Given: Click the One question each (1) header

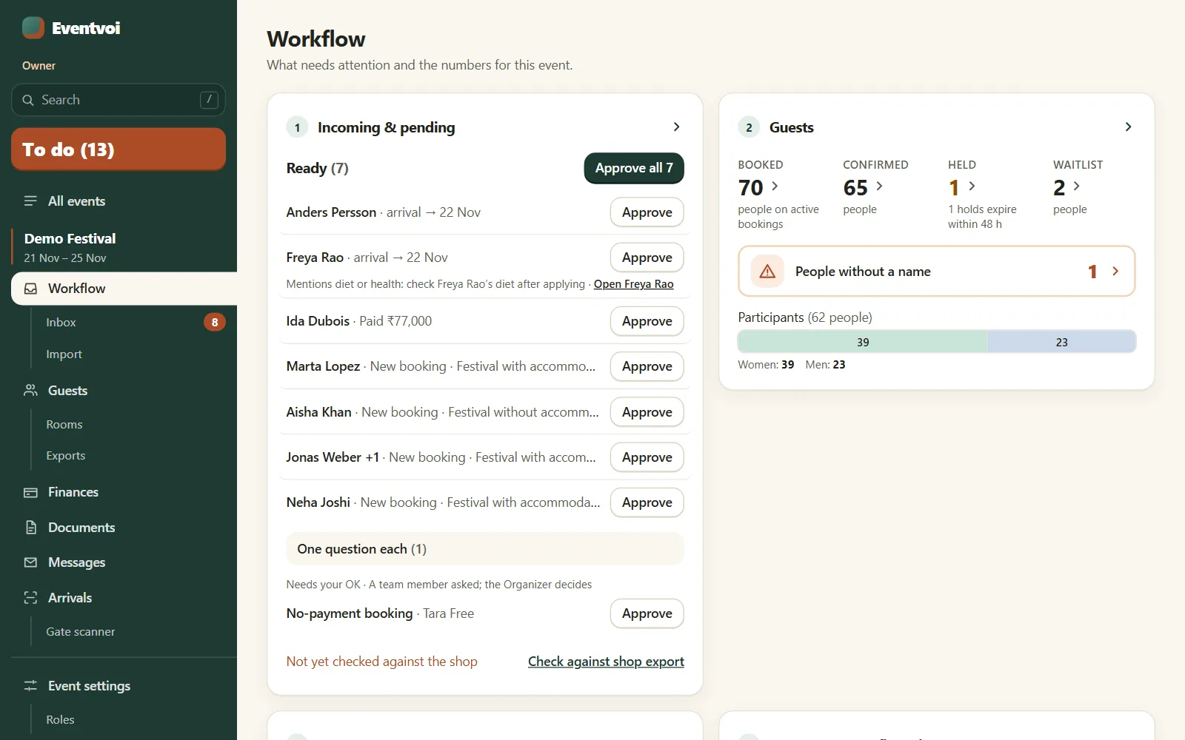Looking at the screenshot, I should coord(485,549).
